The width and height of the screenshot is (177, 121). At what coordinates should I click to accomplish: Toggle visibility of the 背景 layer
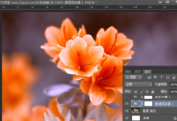tap(127, 118)
